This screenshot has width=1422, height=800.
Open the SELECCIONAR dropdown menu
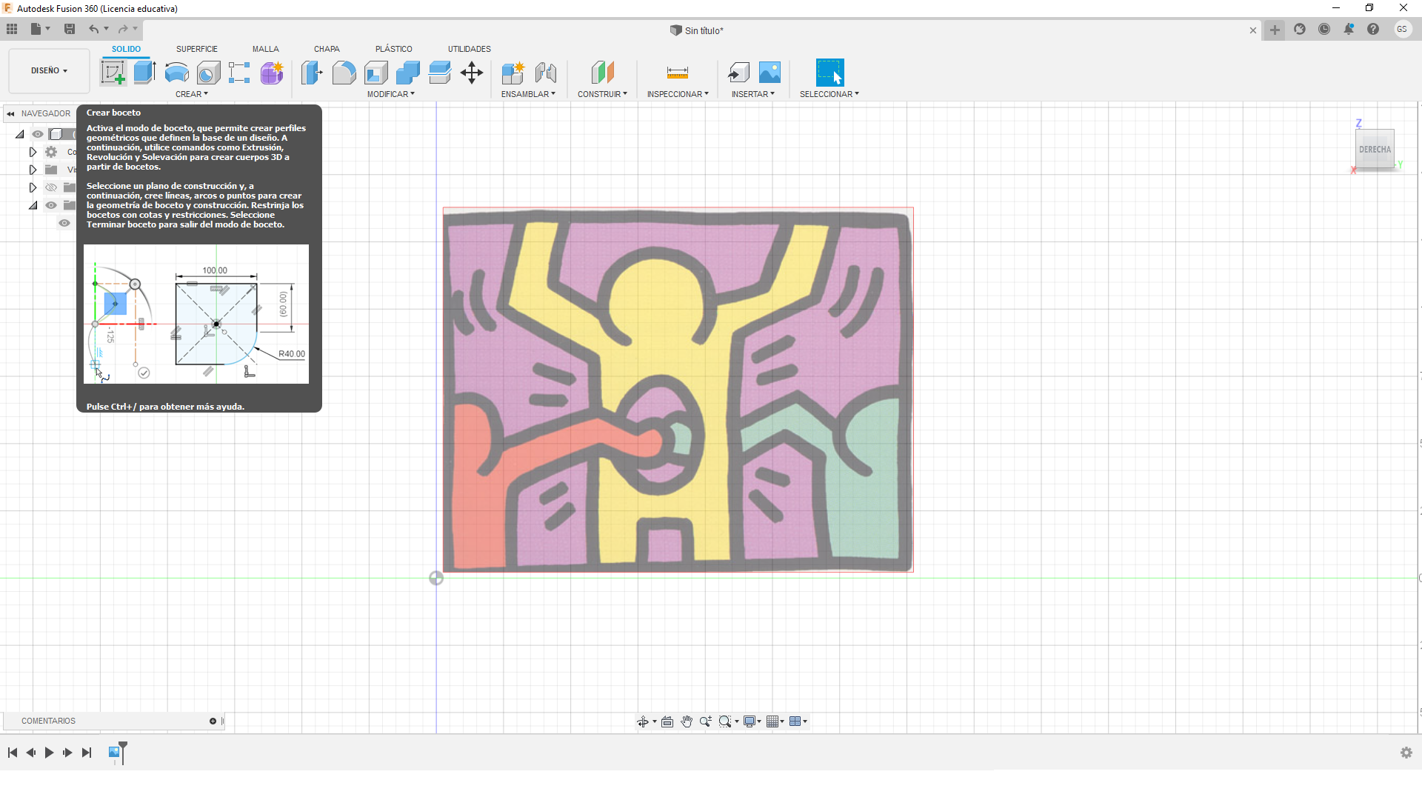coord(829,94)
